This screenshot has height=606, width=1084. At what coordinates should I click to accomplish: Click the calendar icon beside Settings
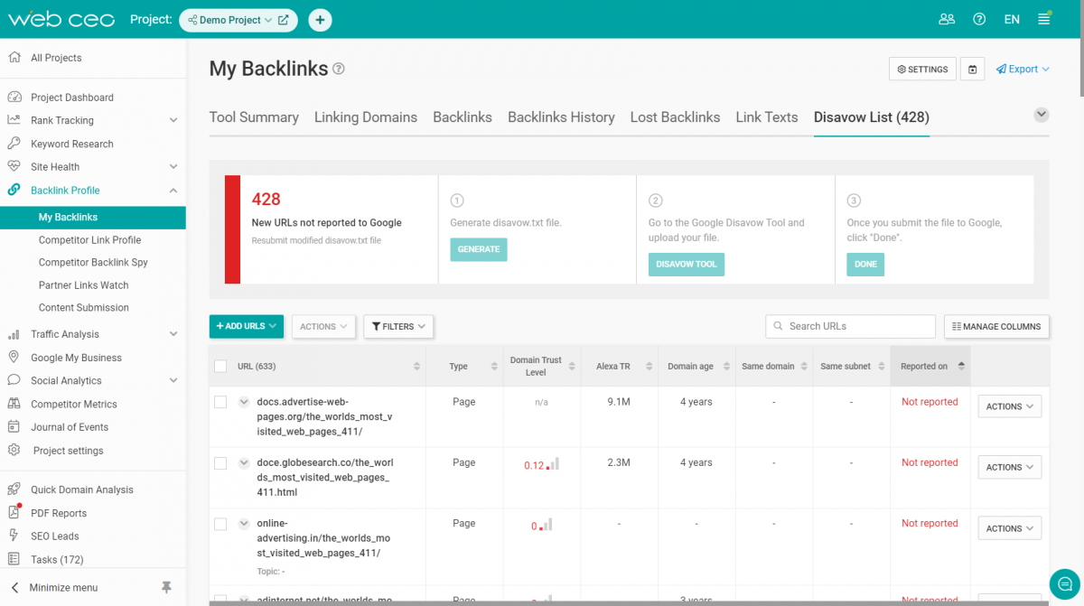(972, 69)
